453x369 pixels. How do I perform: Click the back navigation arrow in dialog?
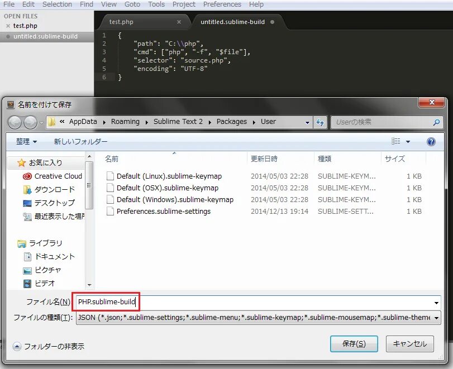pos(15,122)
